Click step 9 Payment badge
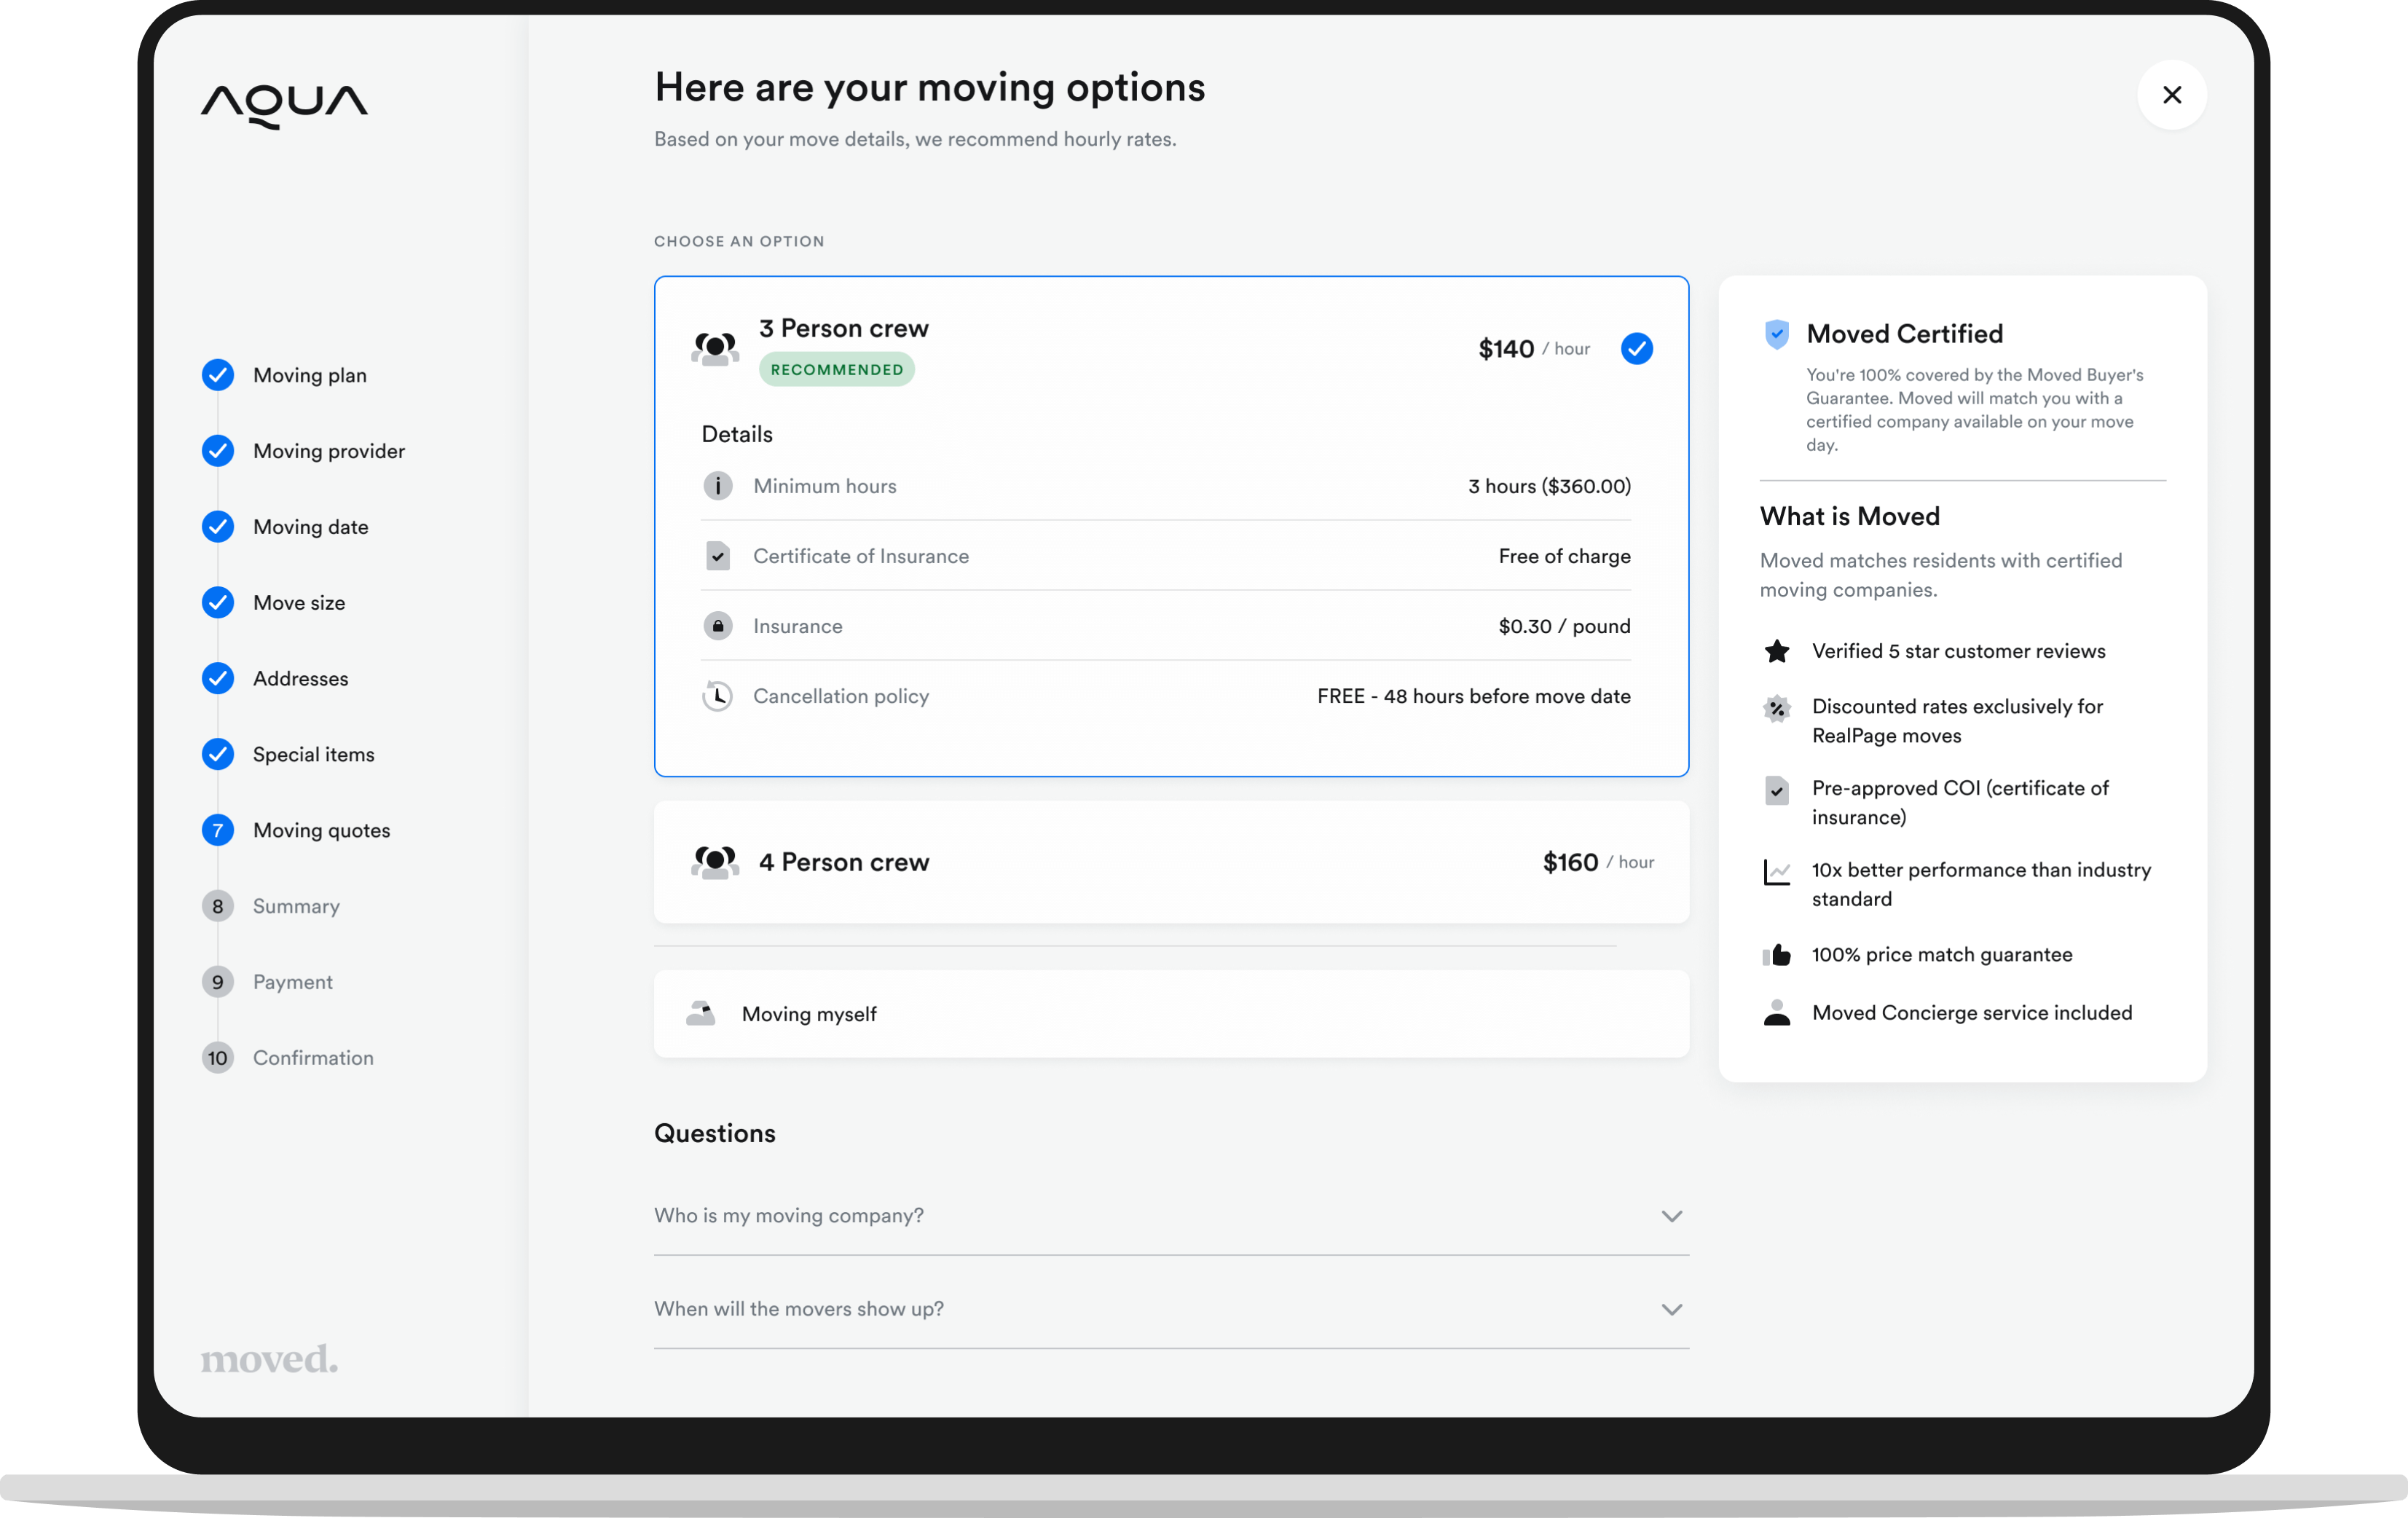Viewport: 2408px width, 1518px height. [x=217, y=983]
